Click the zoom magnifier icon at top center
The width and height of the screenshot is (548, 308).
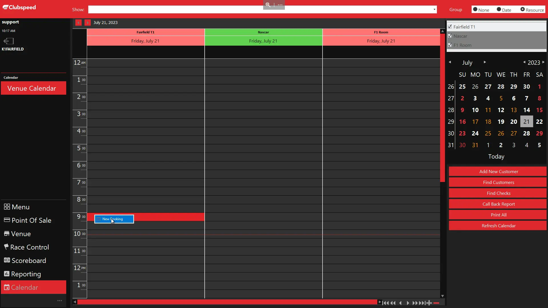pyautogui.click(x=268, y=5)
